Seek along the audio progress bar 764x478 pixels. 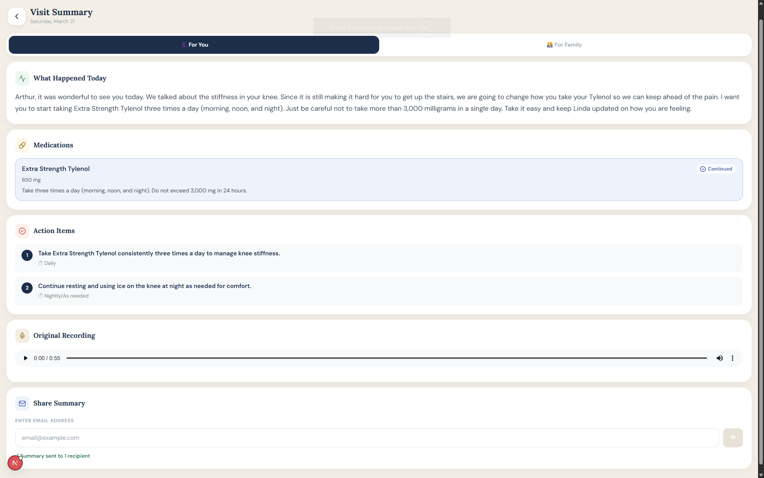coord(386,358)
